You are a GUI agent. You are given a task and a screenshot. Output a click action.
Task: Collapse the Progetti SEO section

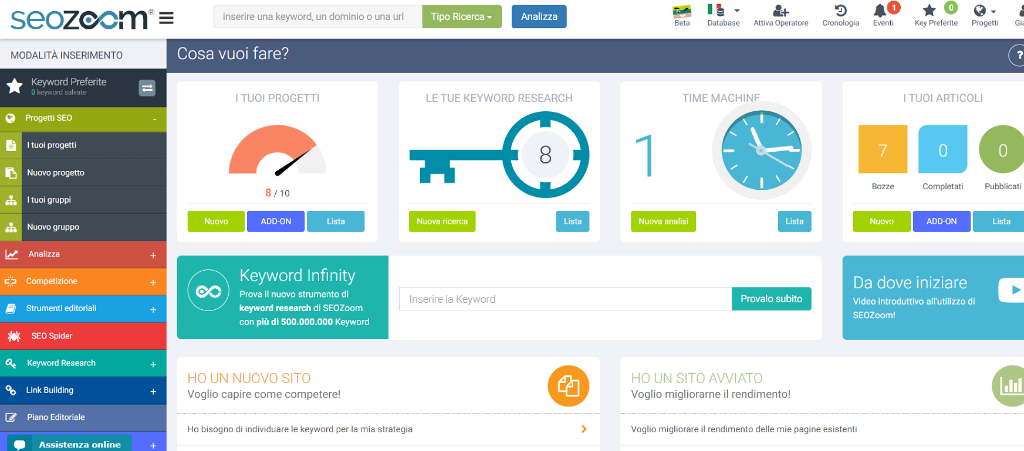click(x=154, y=119)
